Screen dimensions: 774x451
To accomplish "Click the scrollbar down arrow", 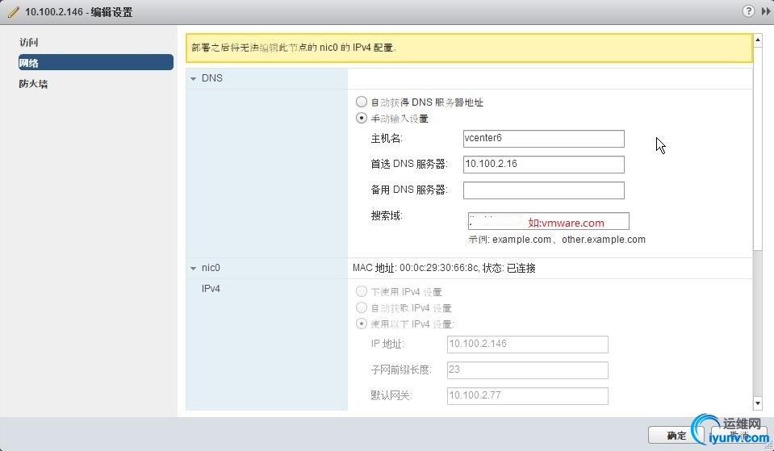I will (758, 403).
